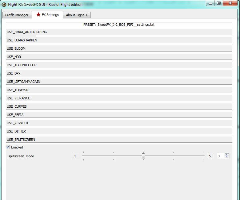Expand the USE_DPX section
Image resolution: width=240 pixels, height=200 pixels.
(x=119, y=73)
